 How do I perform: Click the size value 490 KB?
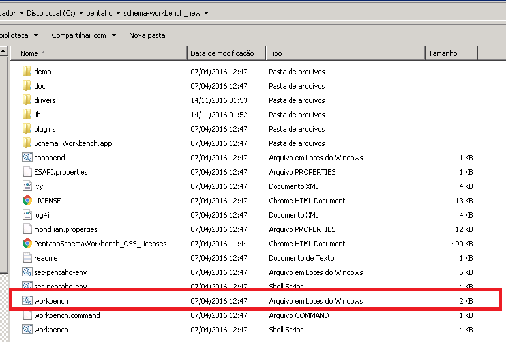[462, 244]
